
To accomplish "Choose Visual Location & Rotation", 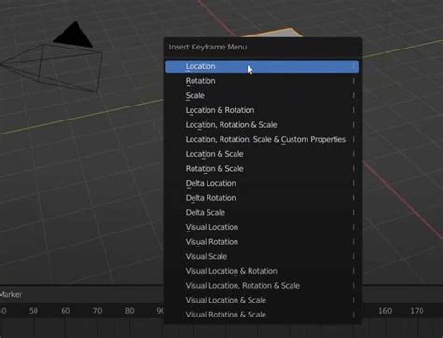I will click(x=262, y=272).
